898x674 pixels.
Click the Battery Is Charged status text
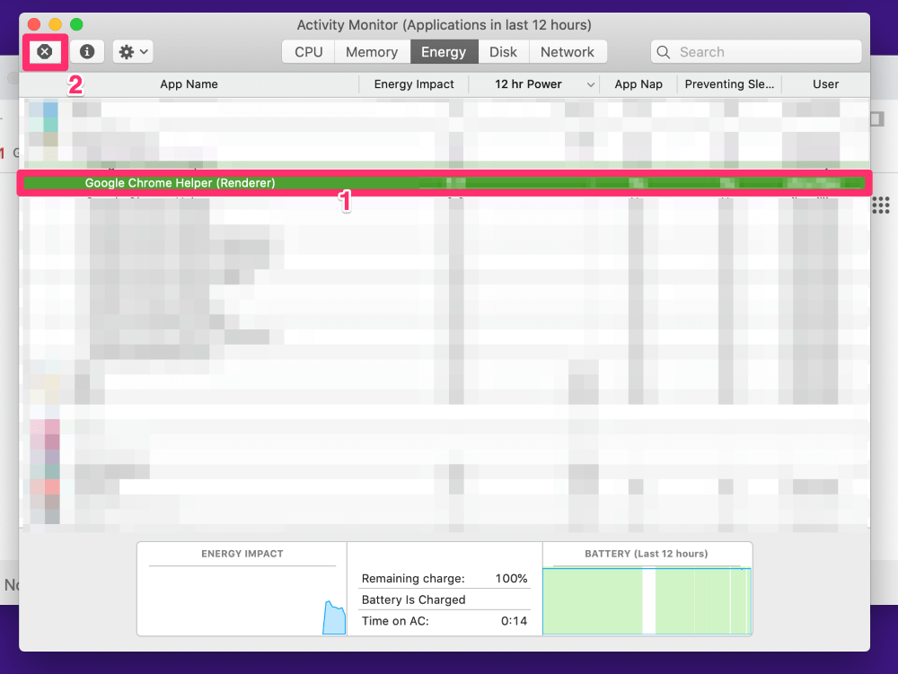[x=413, y=600]
